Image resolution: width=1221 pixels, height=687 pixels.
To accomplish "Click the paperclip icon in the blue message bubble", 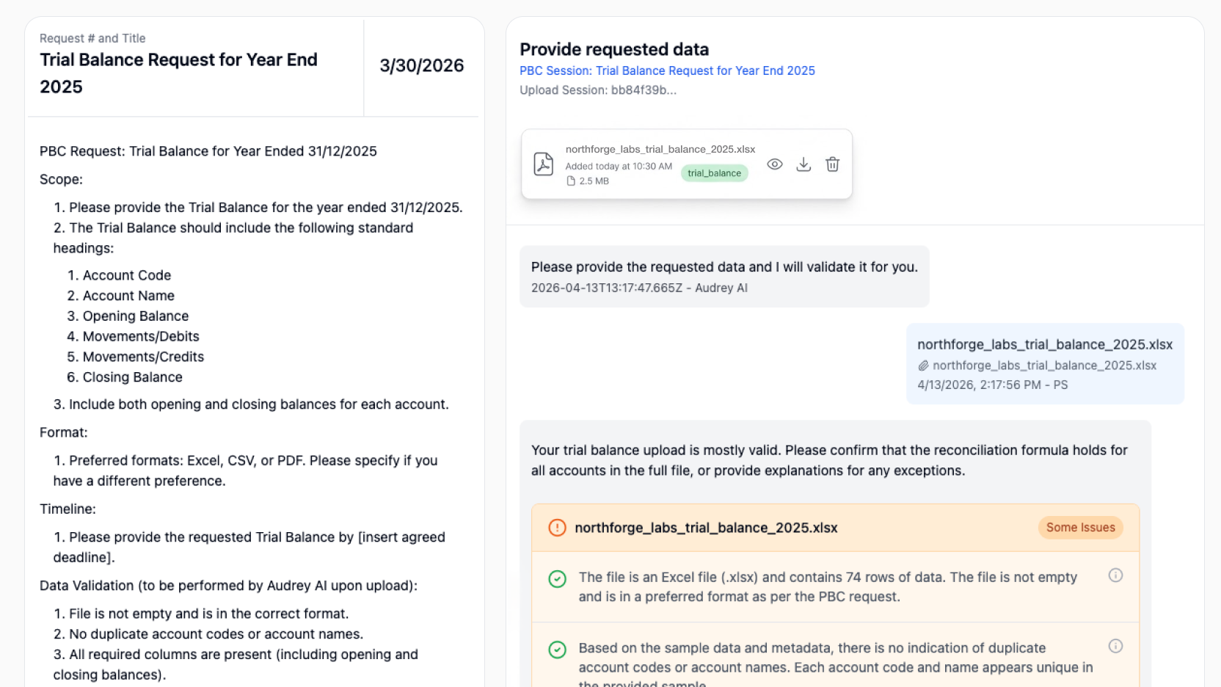I will [924, 366].
